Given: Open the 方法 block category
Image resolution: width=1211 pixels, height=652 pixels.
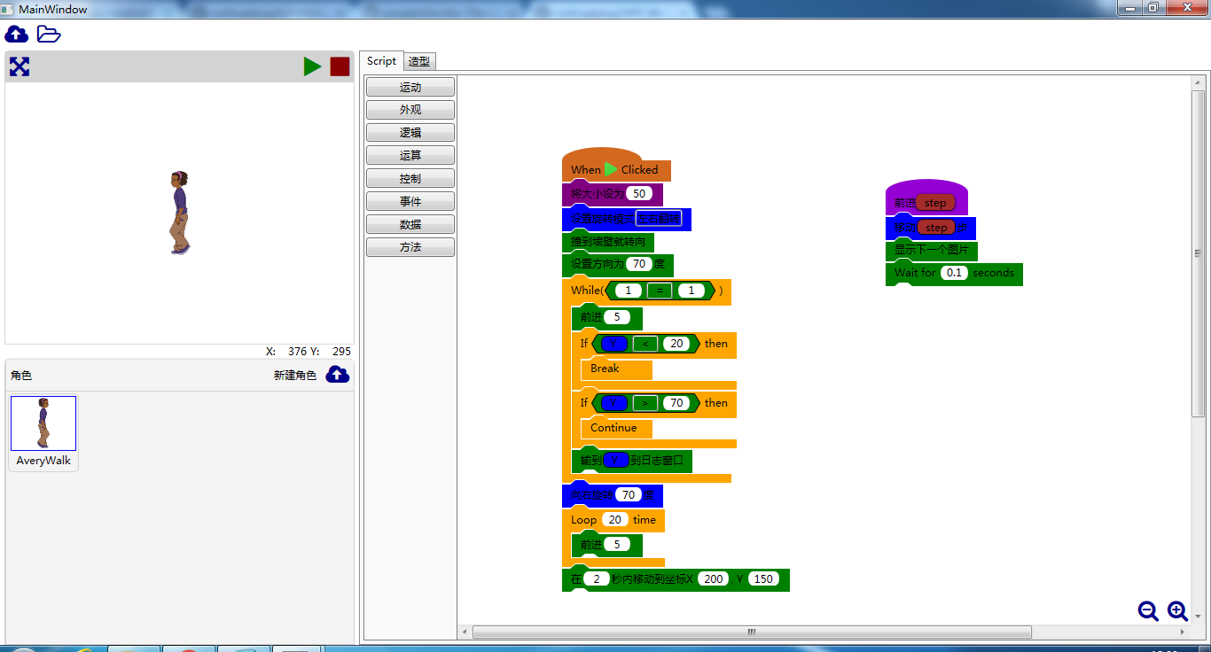Looking at the screenshot, I should (410, 248).
